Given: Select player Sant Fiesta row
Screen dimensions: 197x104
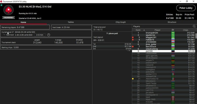Looking at the screenshot, I should pos(164,83).
